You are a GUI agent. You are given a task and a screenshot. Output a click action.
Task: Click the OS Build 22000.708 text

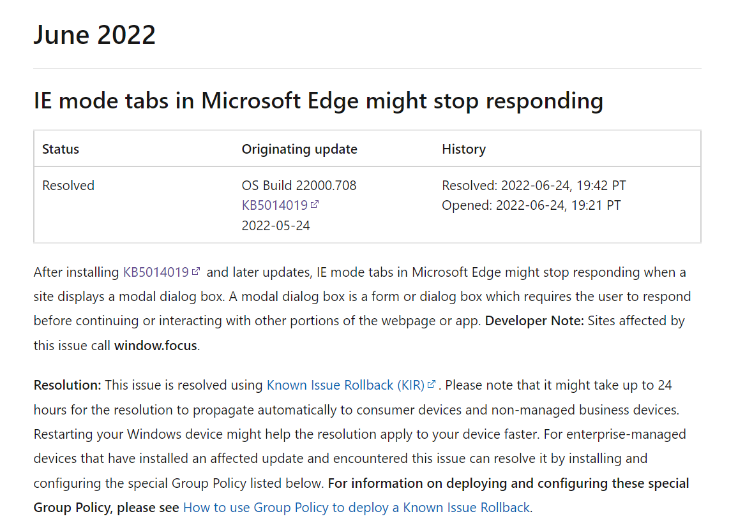[299, 186]
